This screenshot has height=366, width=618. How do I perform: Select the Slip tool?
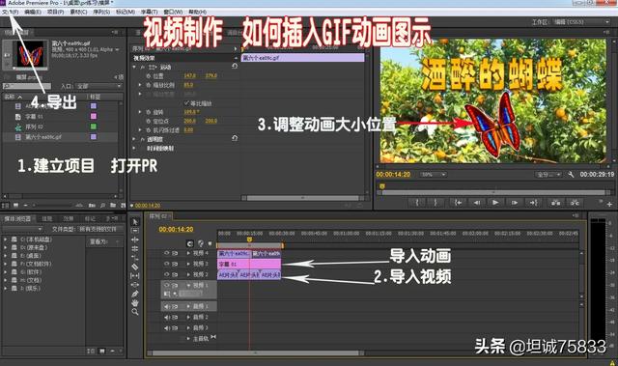[135, 276]
